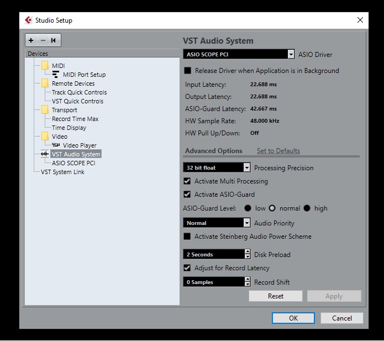Image resolution: width=384 pixels, height=341 pixels.
Task: Click the Transport folder icon
Action: coord(45,110)
